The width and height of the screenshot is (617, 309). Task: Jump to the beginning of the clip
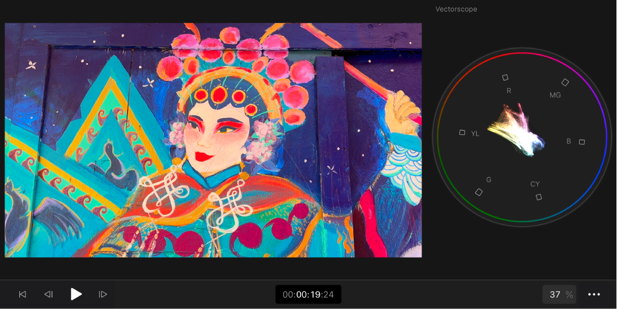23,294
